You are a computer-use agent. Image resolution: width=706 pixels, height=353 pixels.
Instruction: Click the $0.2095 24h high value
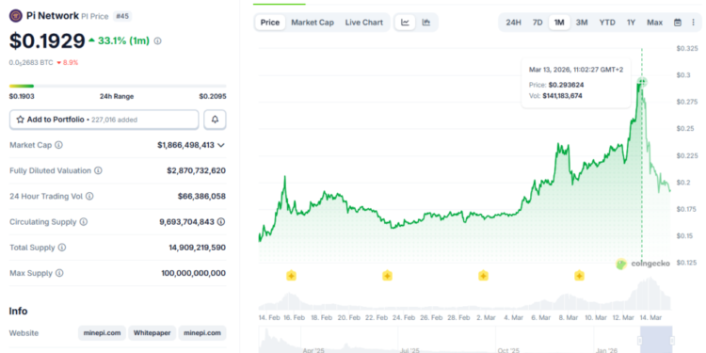click(213, 96)
